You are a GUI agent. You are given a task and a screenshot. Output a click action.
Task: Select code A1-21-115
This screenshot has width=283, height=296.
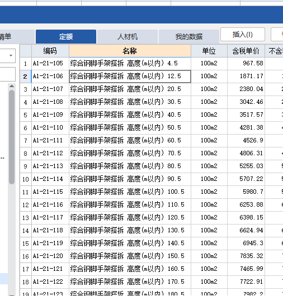(x=48, y=192)
